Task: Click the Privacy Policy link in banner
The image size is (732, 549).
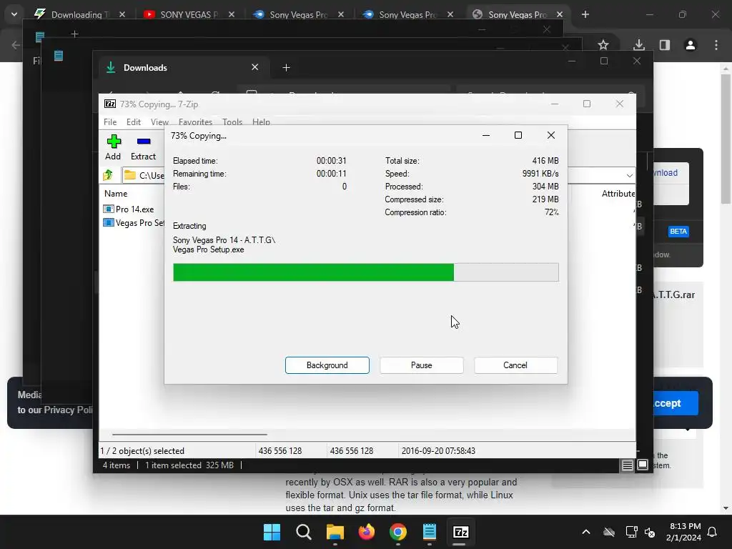Action: point(68,410)
